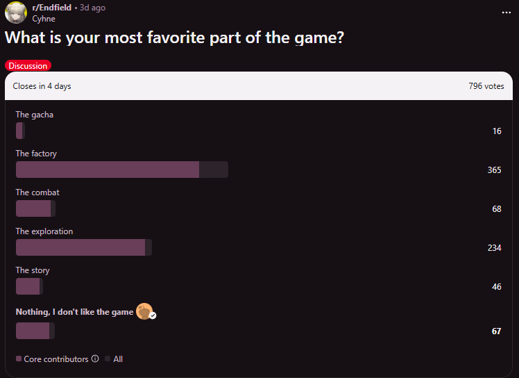Open the Cyhne user profile
Viewport: 519px width, 378px height.
tap(43, 19)
